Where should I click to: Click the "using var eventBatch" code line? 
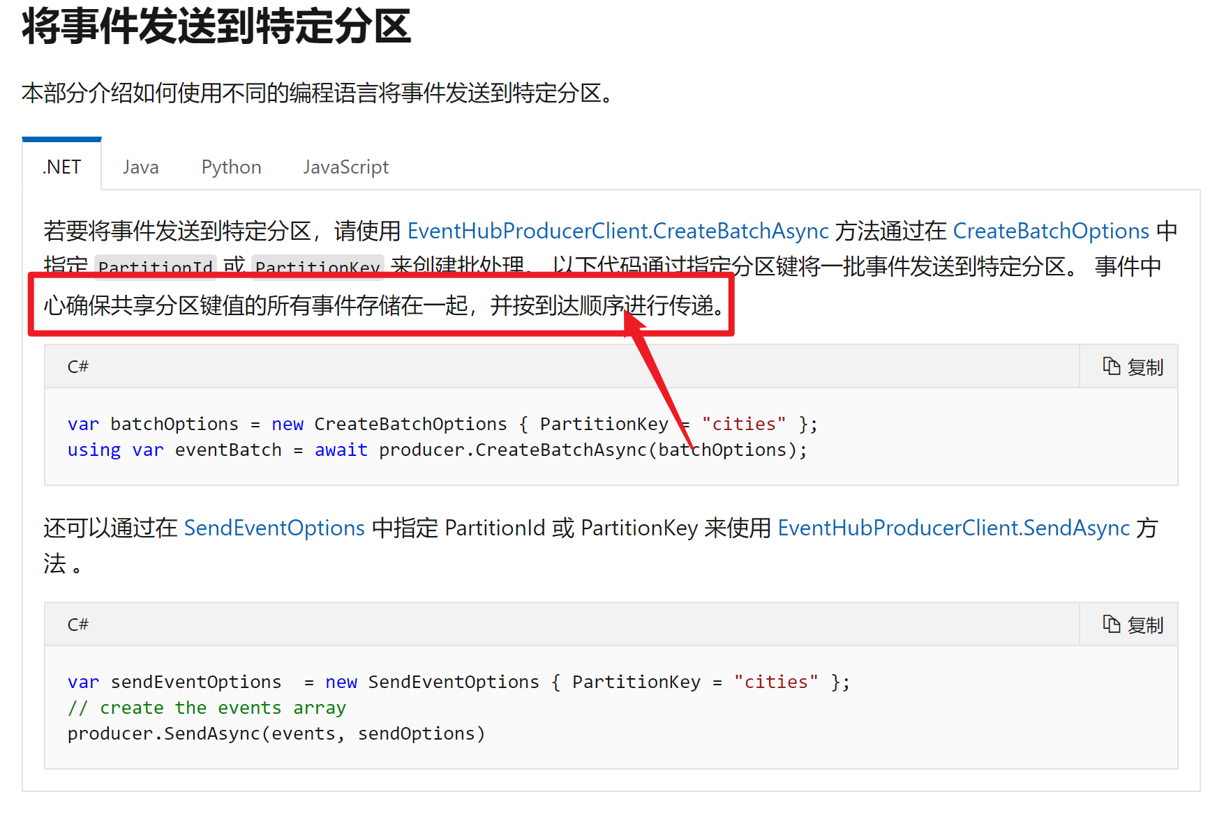[x=437, y=450]
